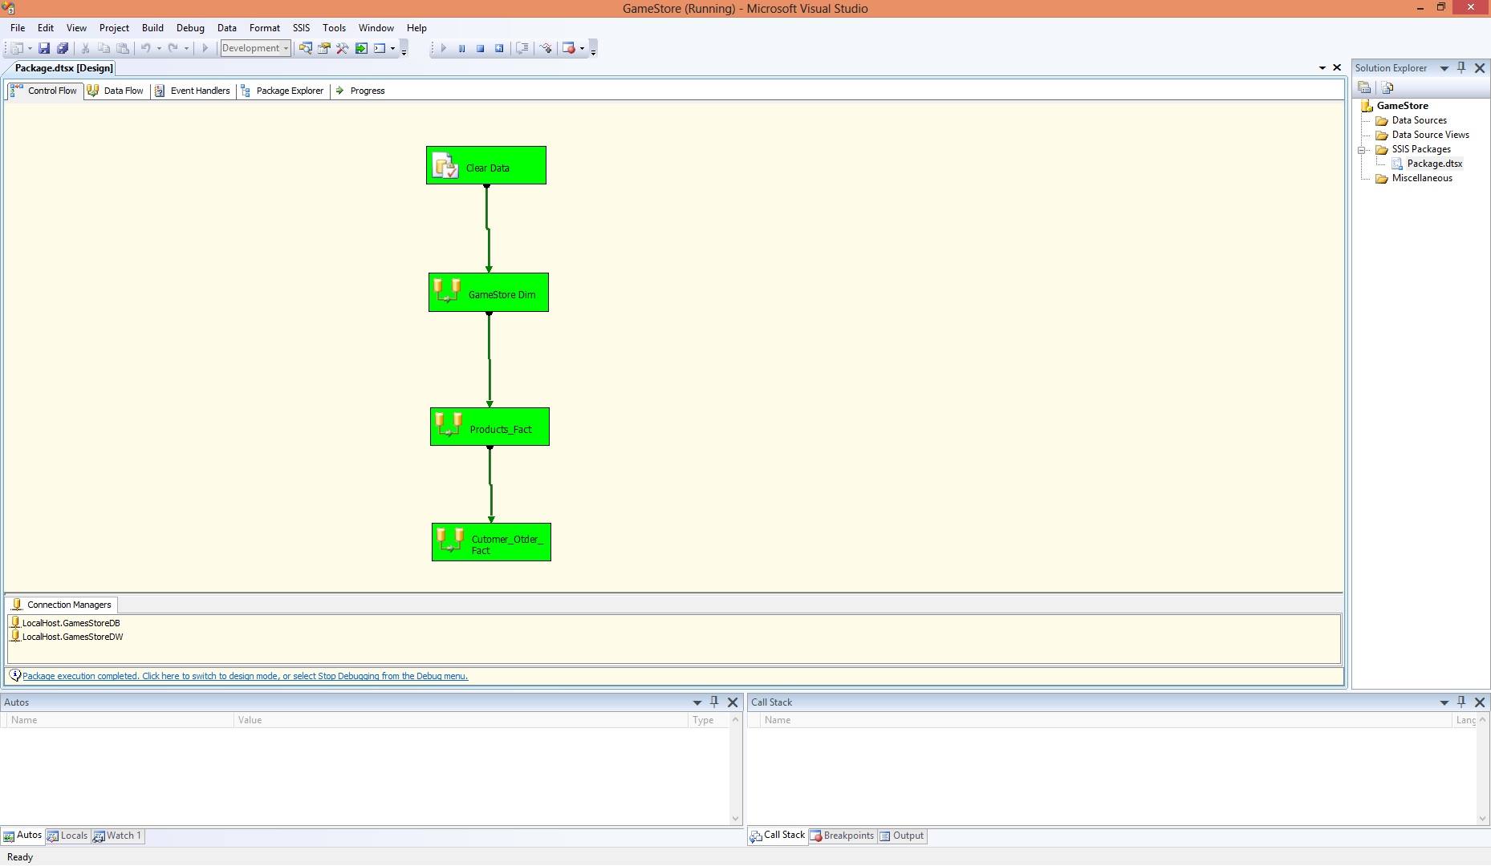The image size is (1491, 866).
Task: Click the Show Next Statement icon
Action: click(x=522, y=48)
